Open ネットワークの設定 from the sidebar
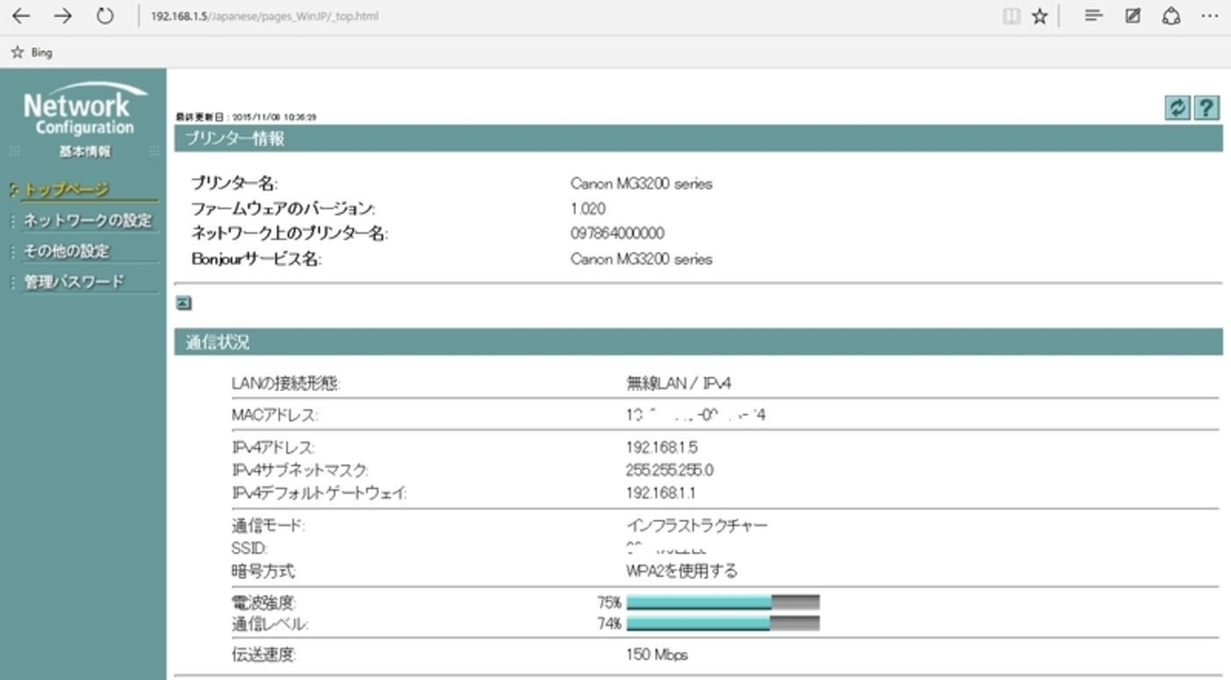 [87, 221]
